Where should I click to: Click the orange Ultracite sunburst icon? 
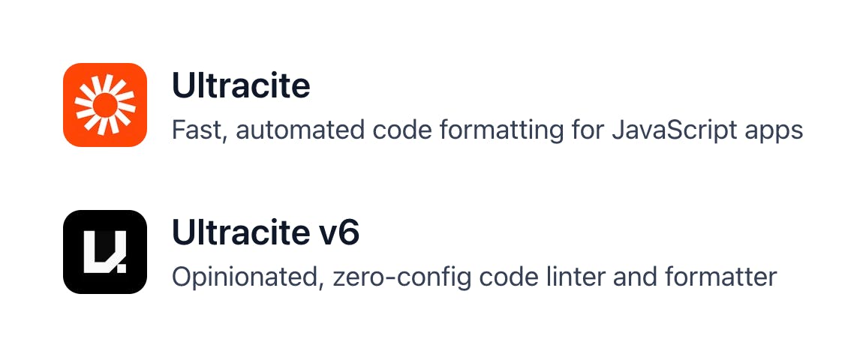105,105
